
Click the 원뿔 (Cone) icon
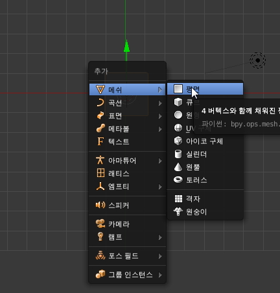coord(178,167)
